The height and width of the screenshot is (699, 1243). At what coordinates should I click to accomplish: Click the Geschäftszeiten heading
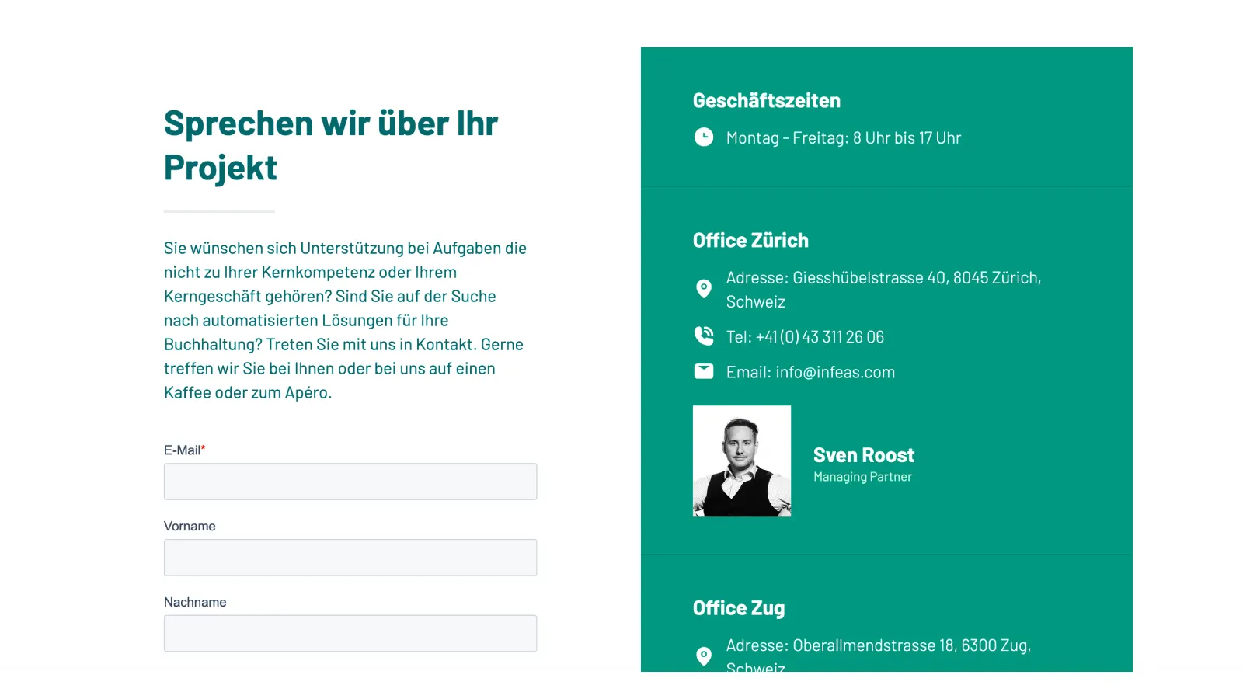pos(767,101)
